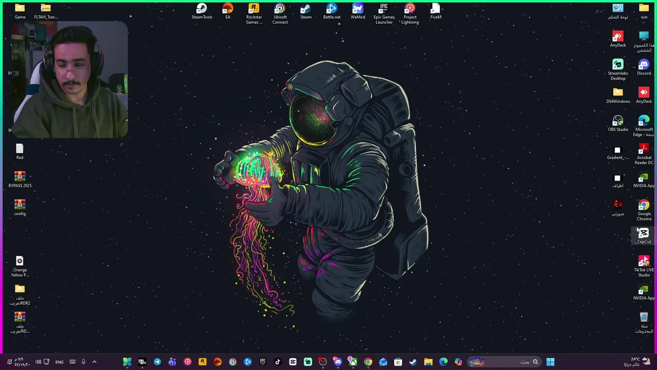Select the FLTAH_Tran... folder icon

pos(46,11)
